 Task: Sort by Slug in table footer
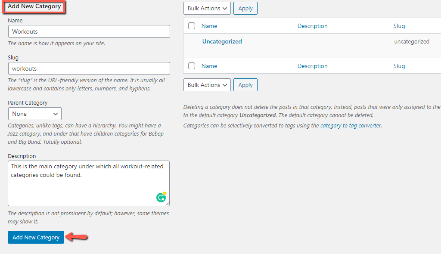click(x=399, y=66)
